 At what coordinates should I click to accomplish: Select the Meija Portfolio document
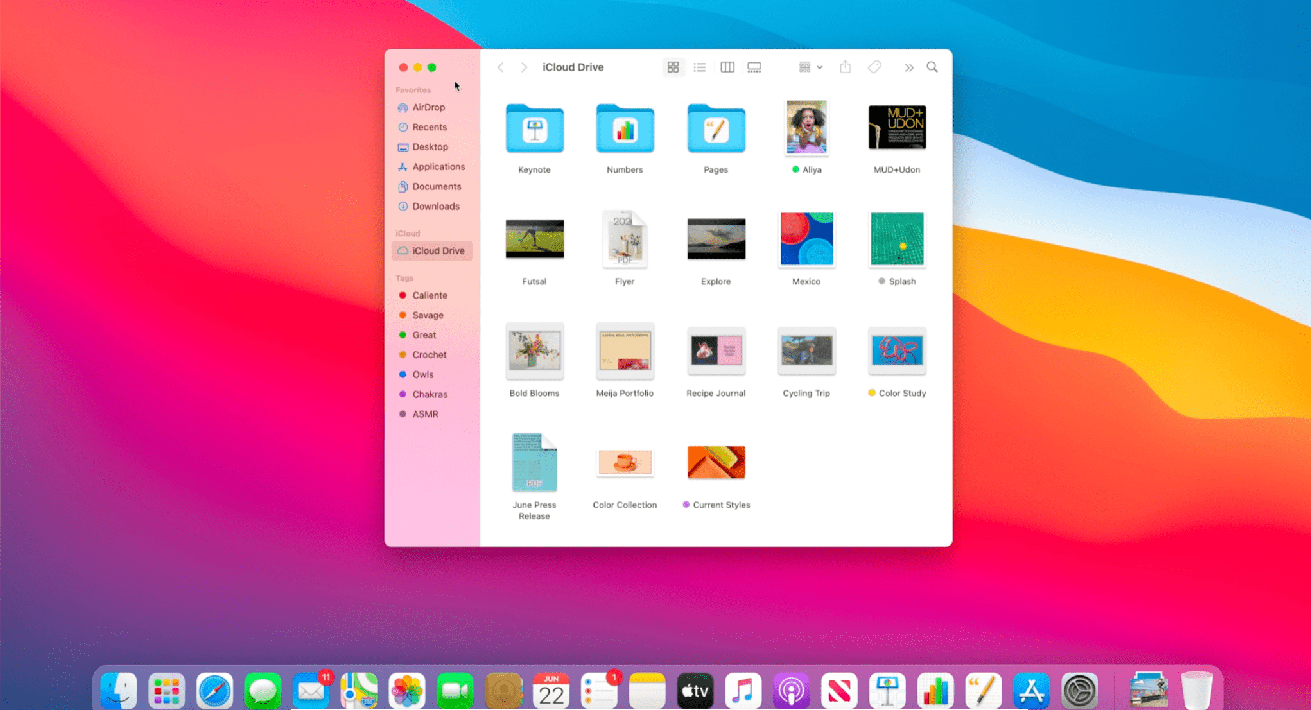(x=625, y=351)
